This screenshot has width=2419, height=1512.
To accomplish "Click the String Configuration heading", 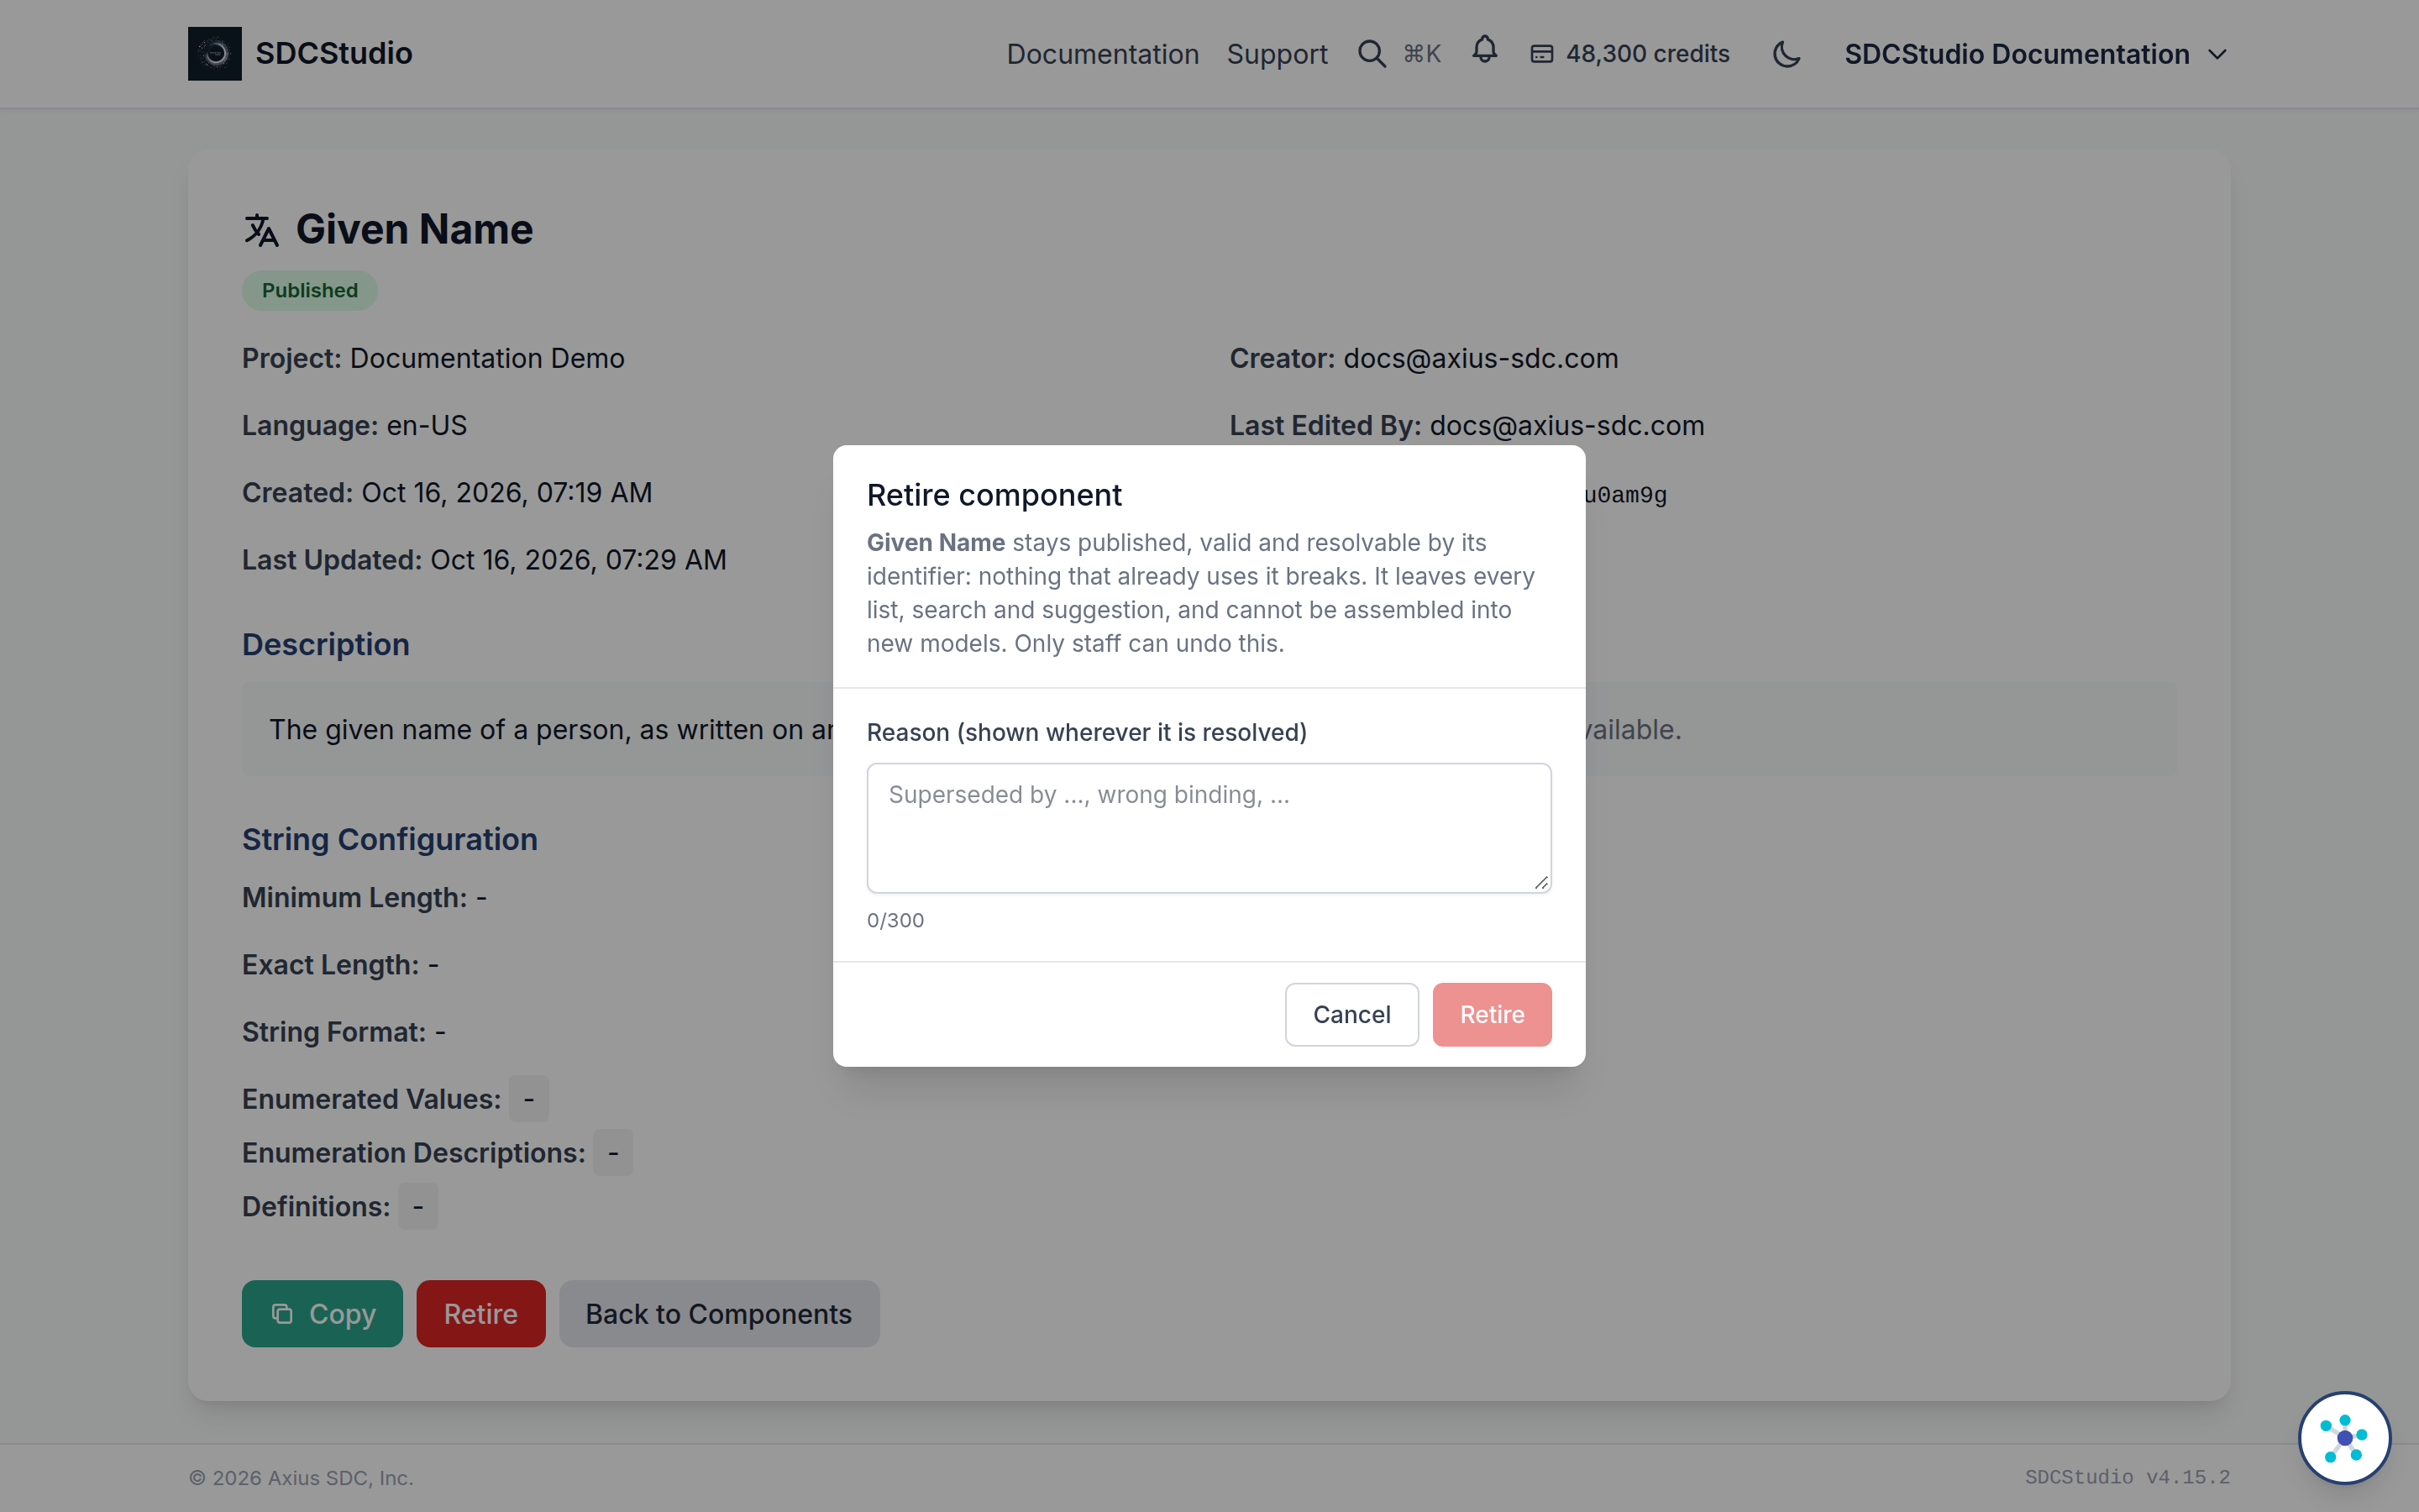I will [x=390, y=839].
